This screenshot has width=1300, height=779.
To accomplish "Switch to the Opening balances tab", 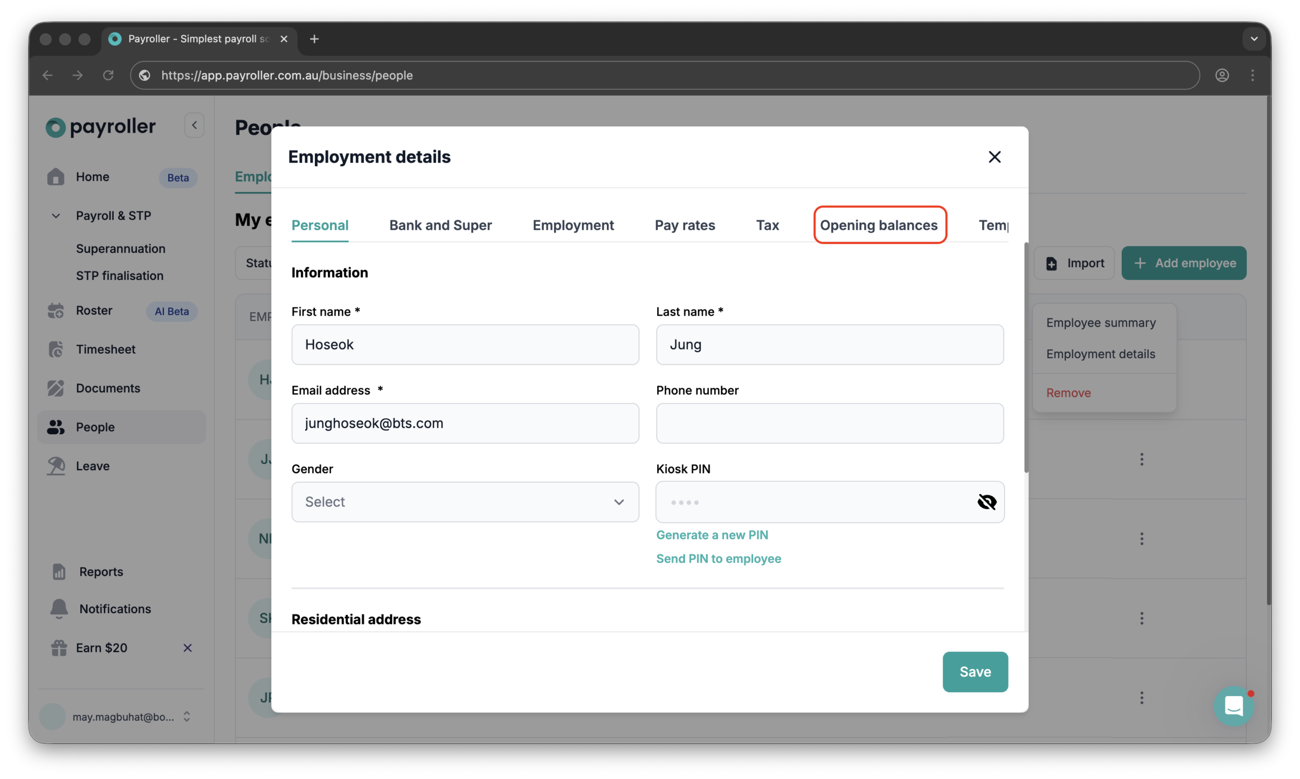I will coord(879,225).
